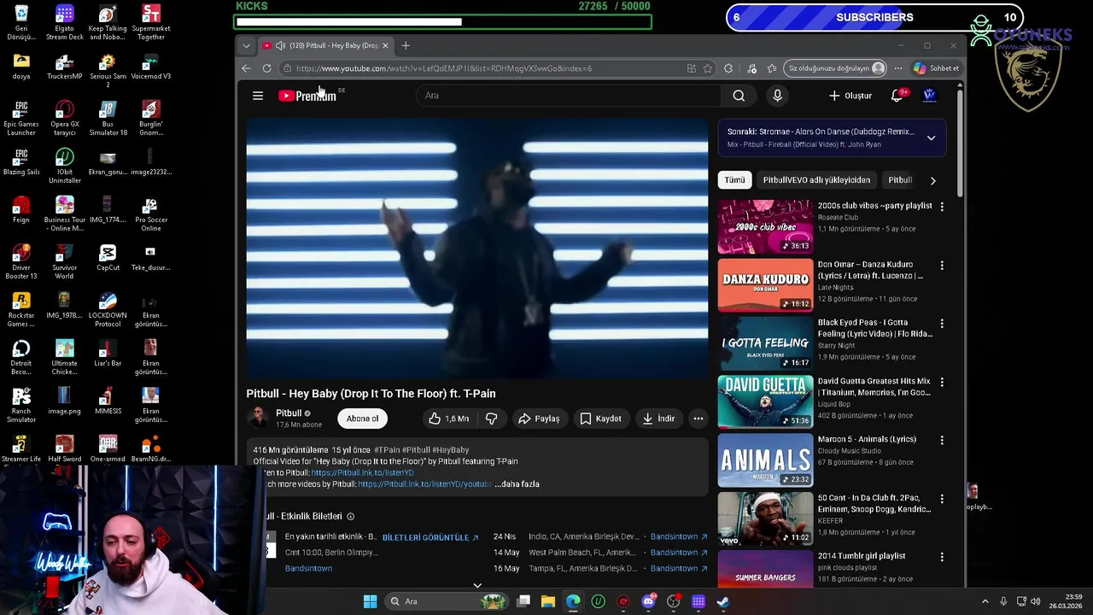Screen dimensions: 1093x615
Task: Select the Tümü filter chip
Action: (x=735, y=180)
